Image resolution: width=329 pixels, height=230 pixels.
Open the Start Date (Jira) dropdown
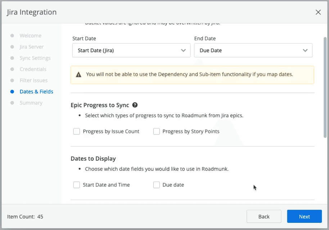[131, 50]
